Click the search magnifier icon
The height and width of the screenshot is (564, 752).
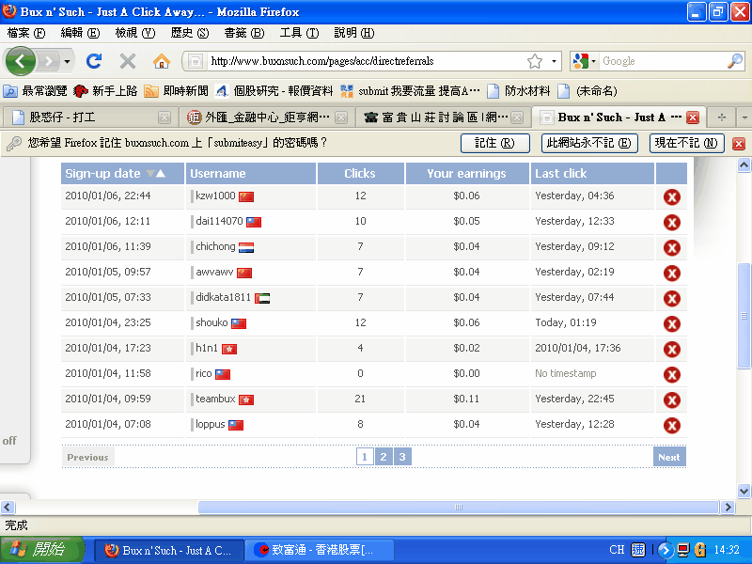coord(735,61)
